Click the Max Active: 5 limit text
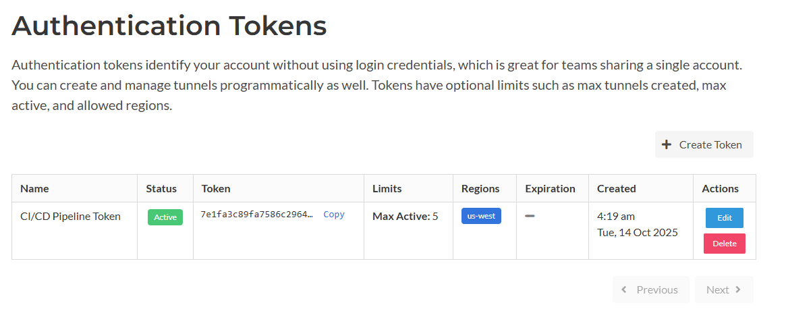786x336 pixels. tap(405, 217)
